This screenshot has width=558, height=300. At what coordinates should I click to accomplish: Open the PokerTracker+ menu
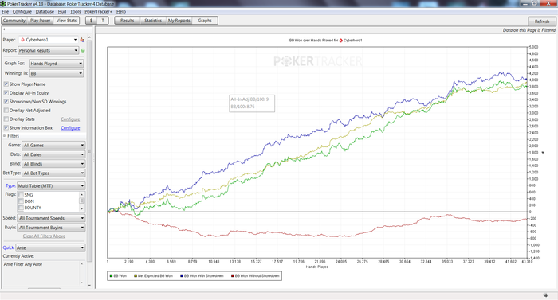point(98,11)
